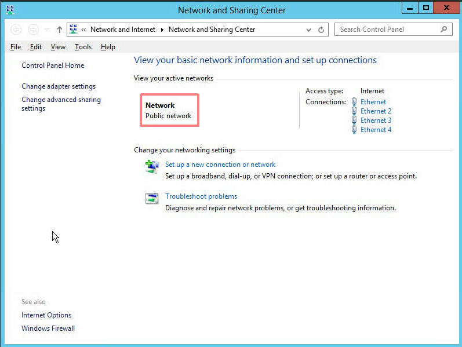This screenshot has width=462, height=347.
Task: Open Change advanced sharing settings
Action: pyautogui.click(x=61, y=104)
